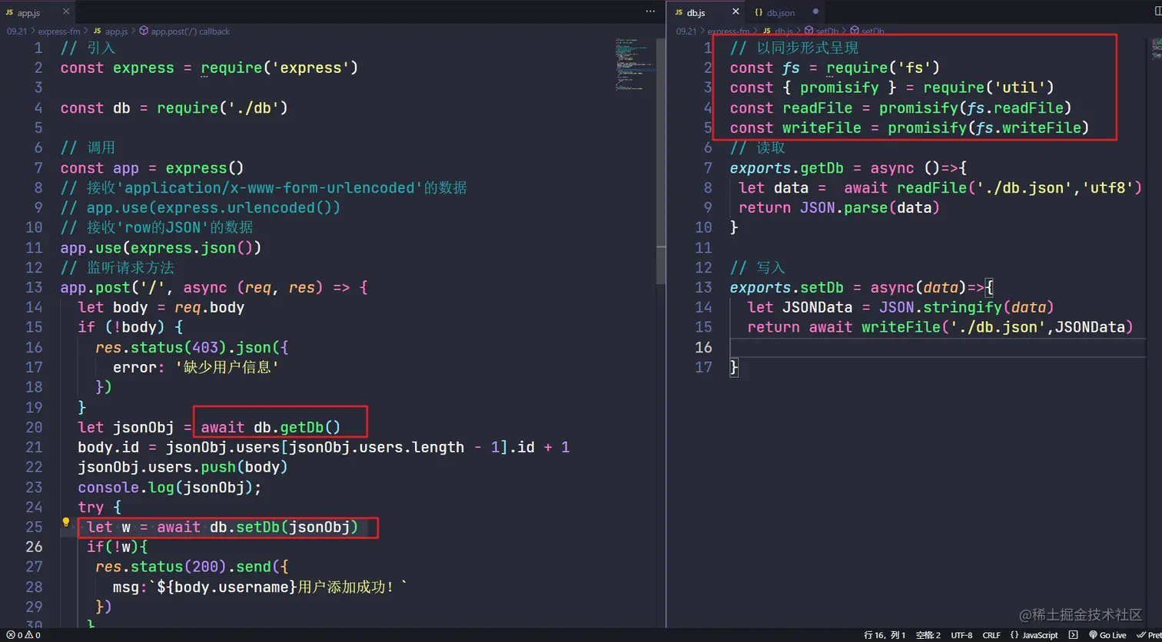Change the UTF-8 file encoding
The image size is (1162, 642).
[x=961, y=635]
